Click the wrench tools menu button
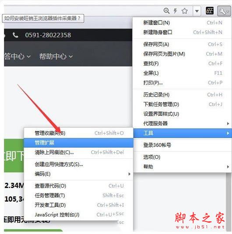232x234 pixels. click(x=224, y=11)
